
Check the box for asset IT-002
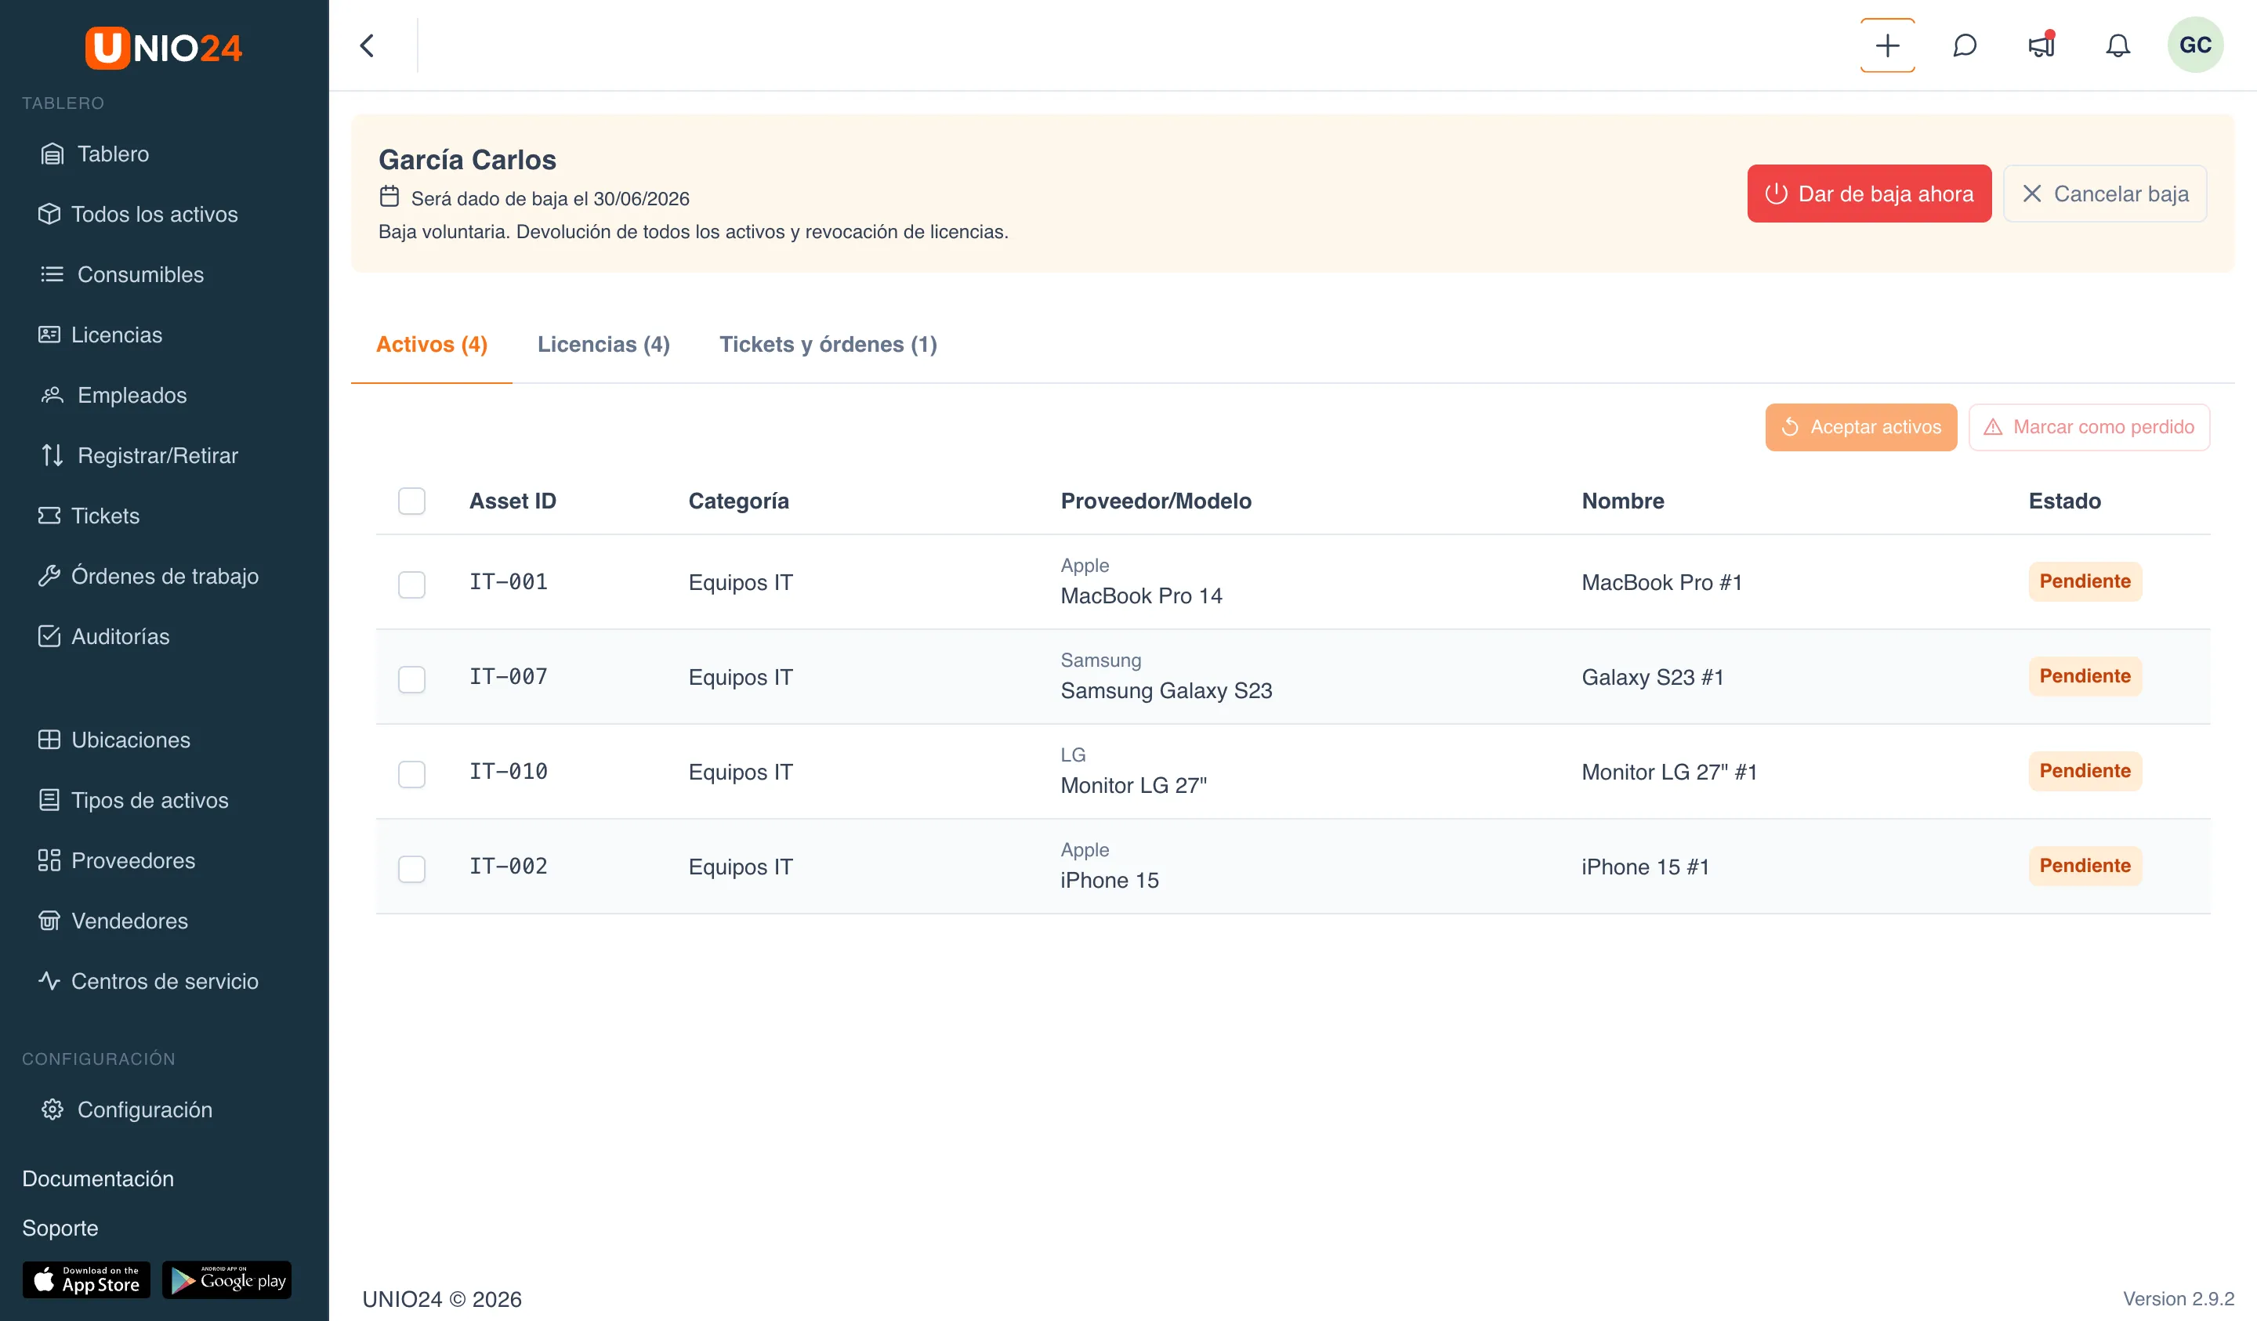click(412, 869)
